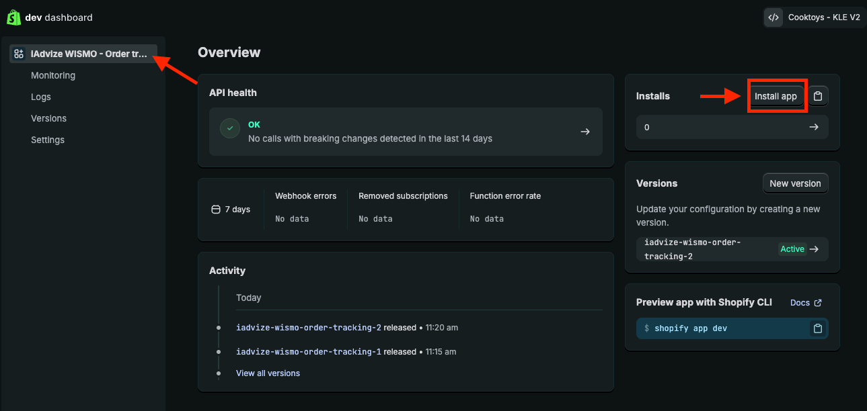The height and width of the screenshot is (411, 867).
Task: Open Settings in the sidebar
Action: click(48, 140)
